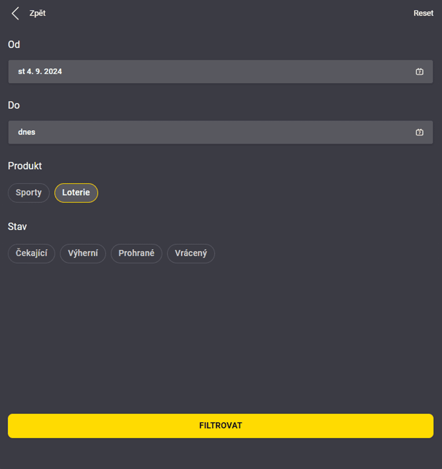Reset all filters with Reset
This screenshot has height=469, width=442.
click(x=423, y=14)
